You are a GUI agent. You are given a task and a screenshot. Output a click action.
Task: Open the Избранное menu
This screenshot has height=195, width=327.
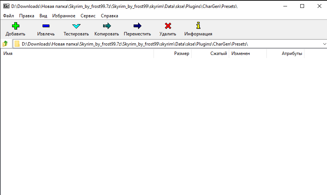pos(64,16)
